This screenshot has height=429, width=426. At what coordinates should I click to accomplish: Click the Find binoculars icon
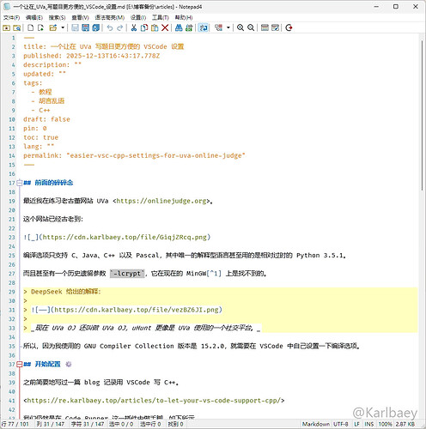[x=179, y=27]
